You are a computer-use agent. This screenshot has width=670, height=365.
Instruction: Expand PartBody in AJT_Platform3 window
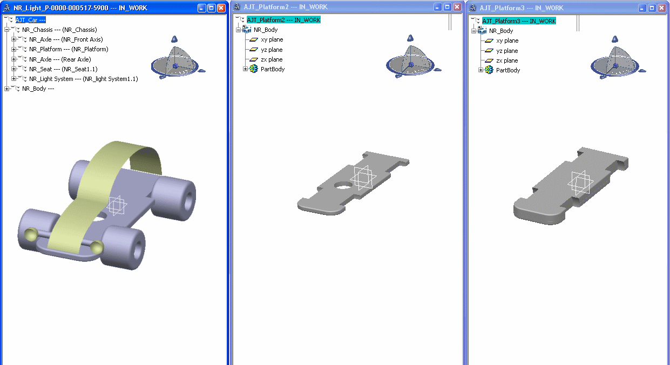coord(481,70)
